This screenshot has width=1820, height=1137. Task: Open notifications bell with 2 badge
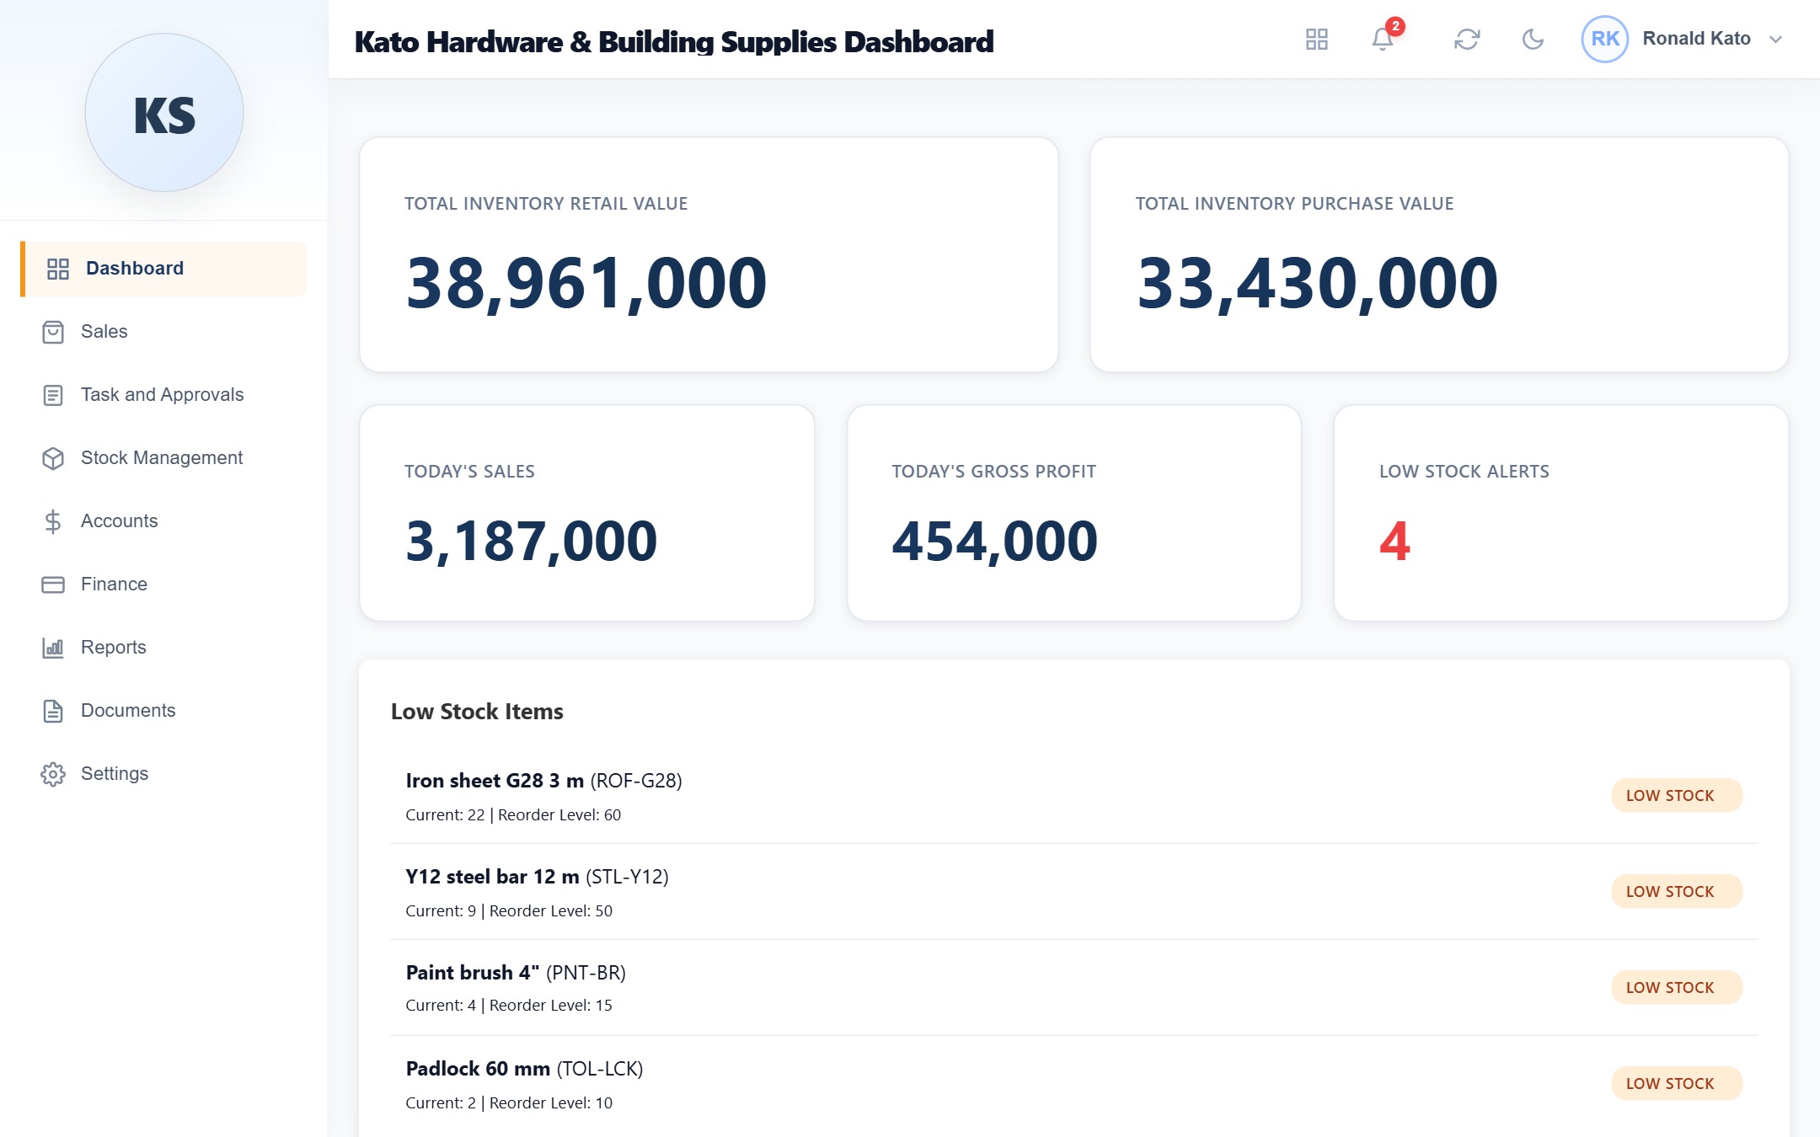(x=1383, y=39)
